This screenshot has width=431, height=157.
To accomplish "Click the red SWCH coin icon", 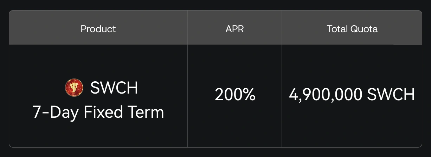I will tap(74, 88).
